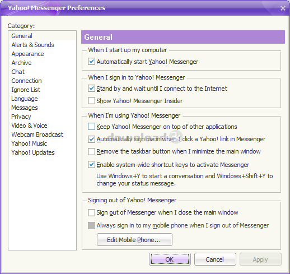Click Always sign in to mobile phone checkbox
The height and width of the screenshot is (274, 290).
(91, 225)
